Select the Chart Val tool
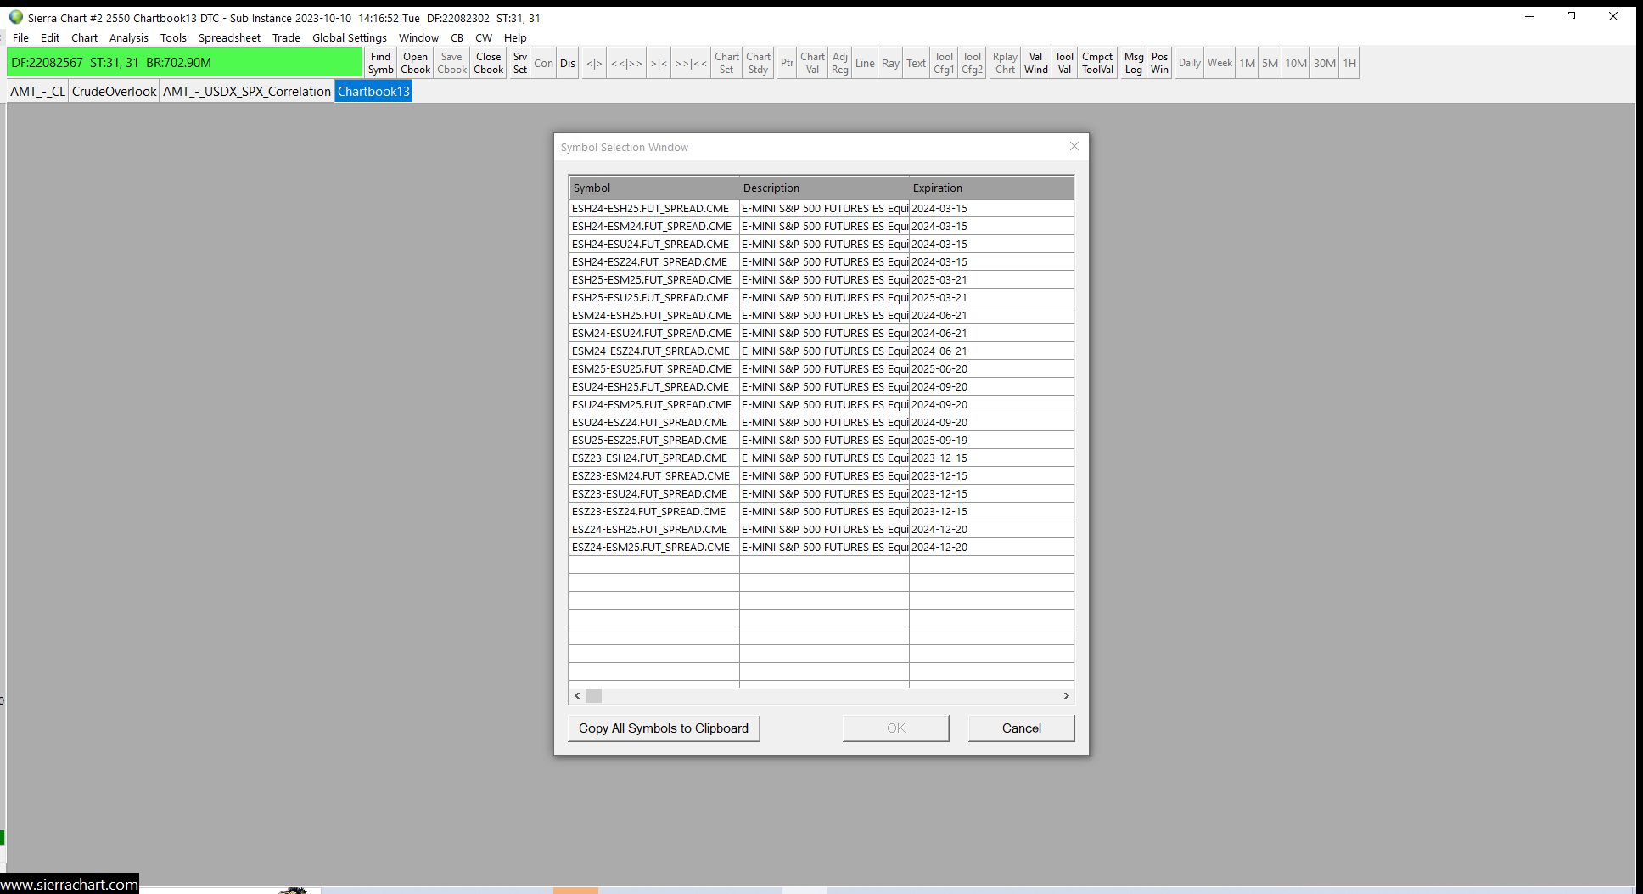This screenshot has width=1643, height=894. tap(813, 63)
